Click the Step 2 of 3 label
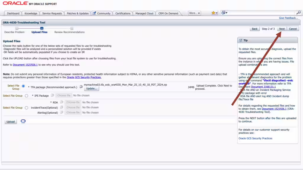This screenshot has height=170, width=303. [268, 29]
